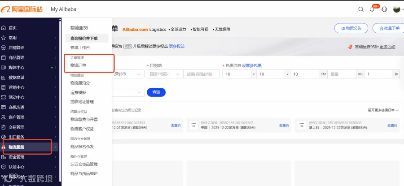The height and width of the screenshot is (186, 404).
Task: Open the 设置多包裹 link
Action: 252,65
